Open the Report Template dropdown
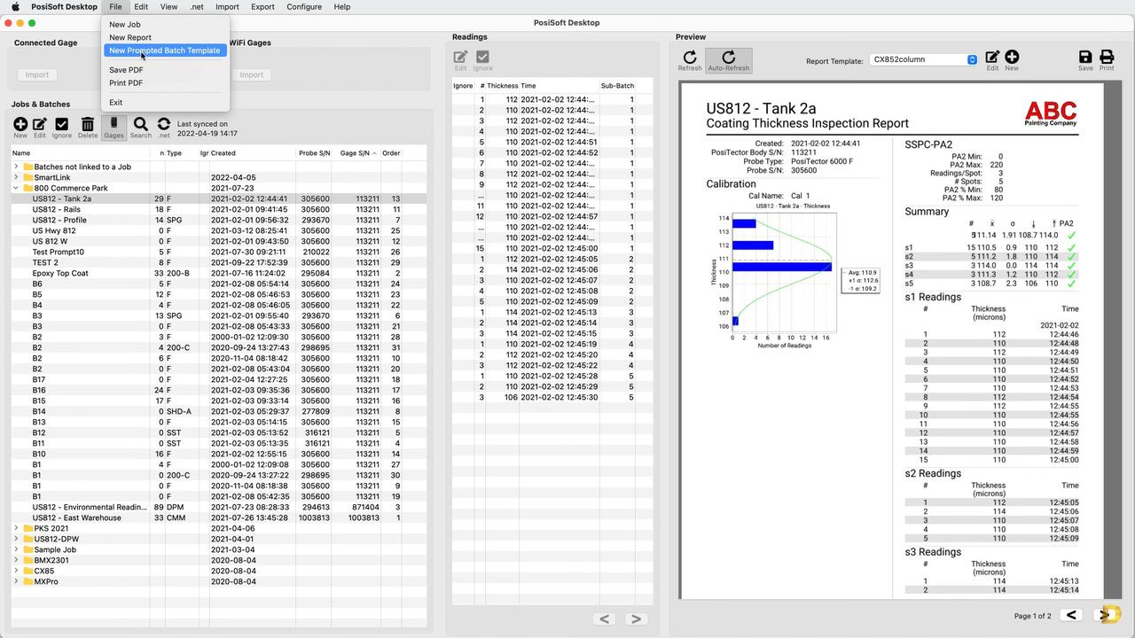 click(x=922, y=59)
